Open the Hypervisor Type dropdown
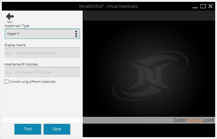Viewport: 217px width, 139px height. pos(42,34)
